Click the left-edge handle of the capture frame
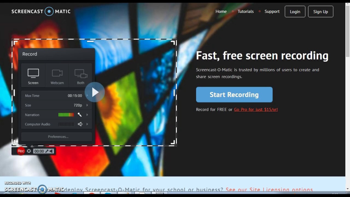 14,93
